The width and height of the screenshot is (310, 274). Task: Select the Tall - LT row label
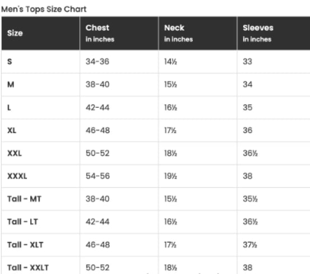tap(22, 222)
